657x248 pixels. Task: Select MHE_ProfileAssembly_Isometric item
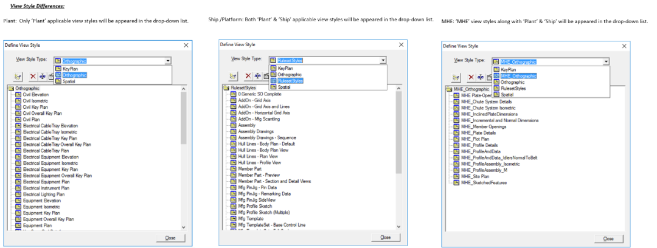click(490, 164)
